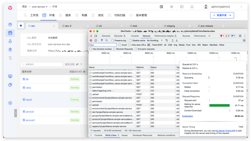Open the 新建环境 dropdown arrow
251x141 pixels.
230,15
